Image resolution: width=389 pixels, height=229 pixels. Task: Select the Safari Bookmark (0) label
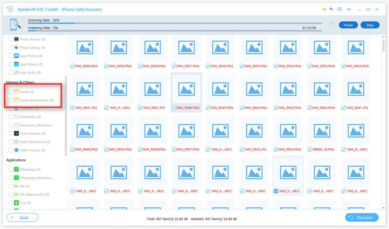coord(35,142)
